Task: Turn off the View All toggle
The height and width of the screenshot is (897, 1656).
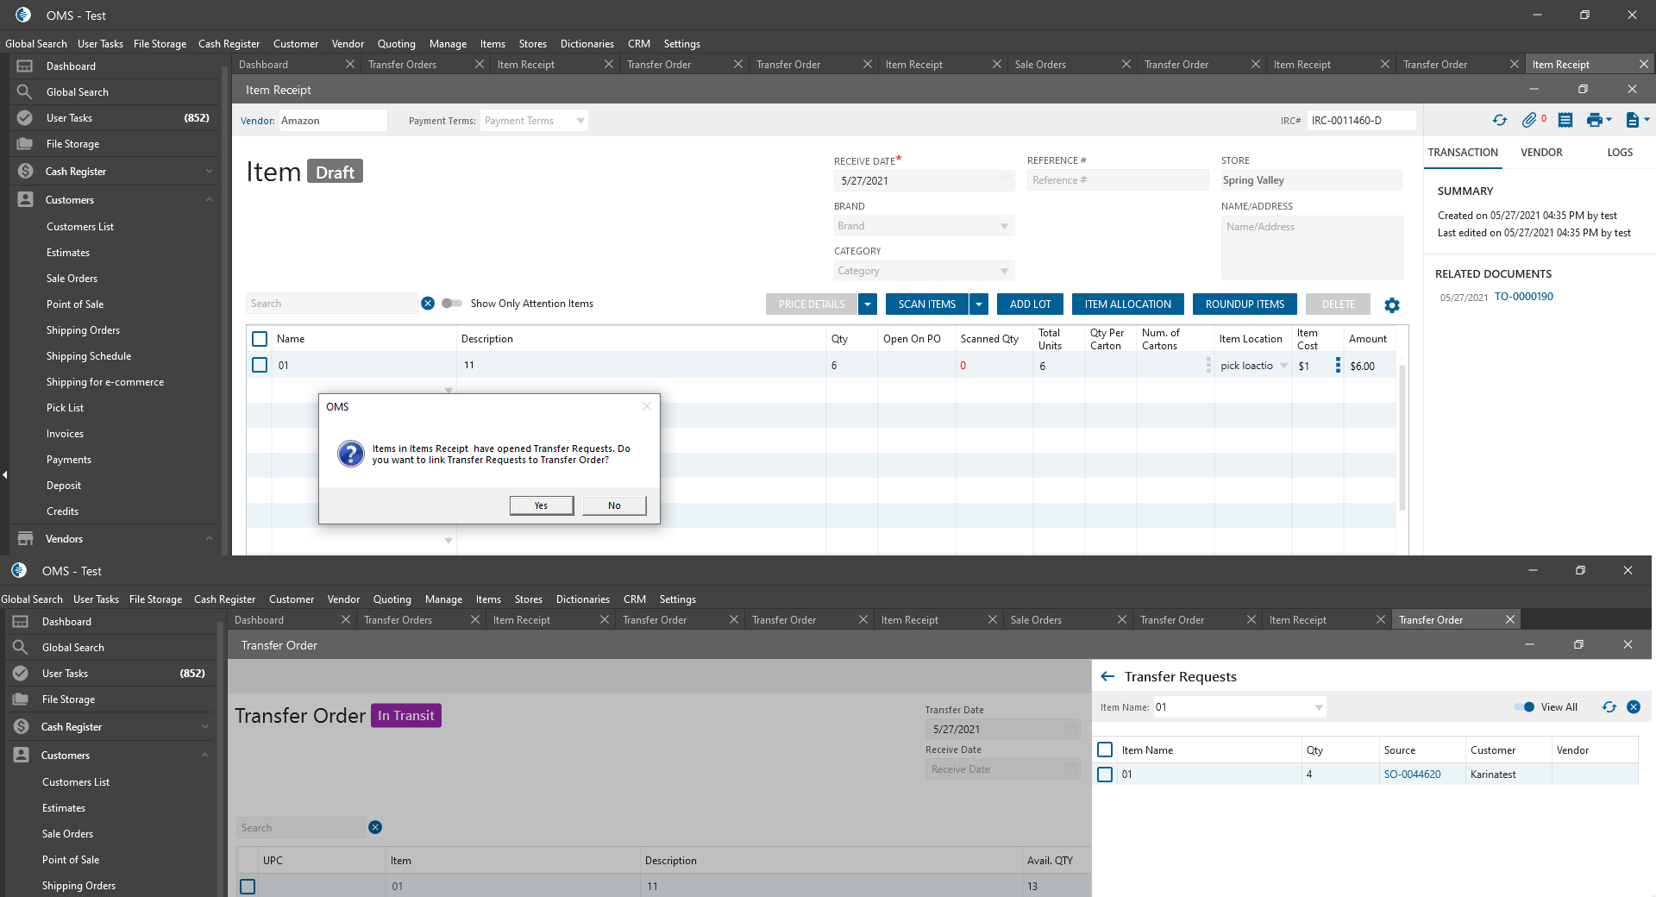Action: (1525, 707)
